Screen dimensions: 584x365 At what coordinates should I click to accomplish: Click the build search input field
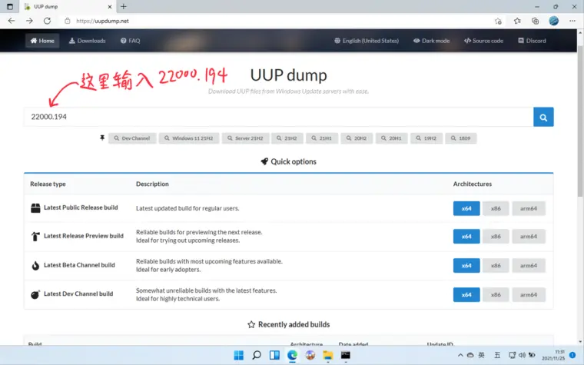point(279,117)
